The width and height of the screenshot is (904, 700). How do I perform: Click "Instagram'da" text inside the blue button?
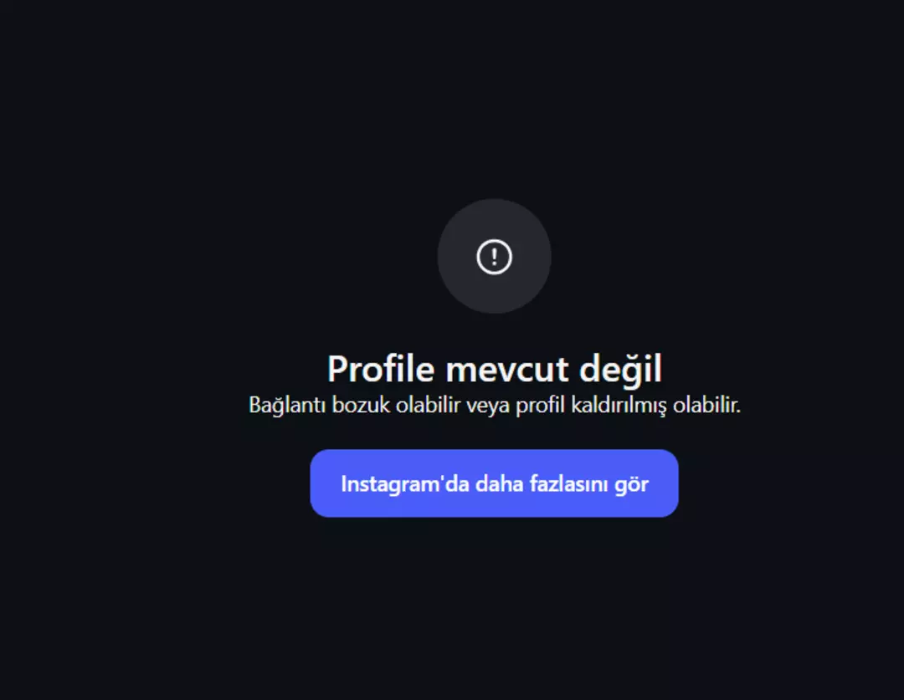(x=405, y=484)
